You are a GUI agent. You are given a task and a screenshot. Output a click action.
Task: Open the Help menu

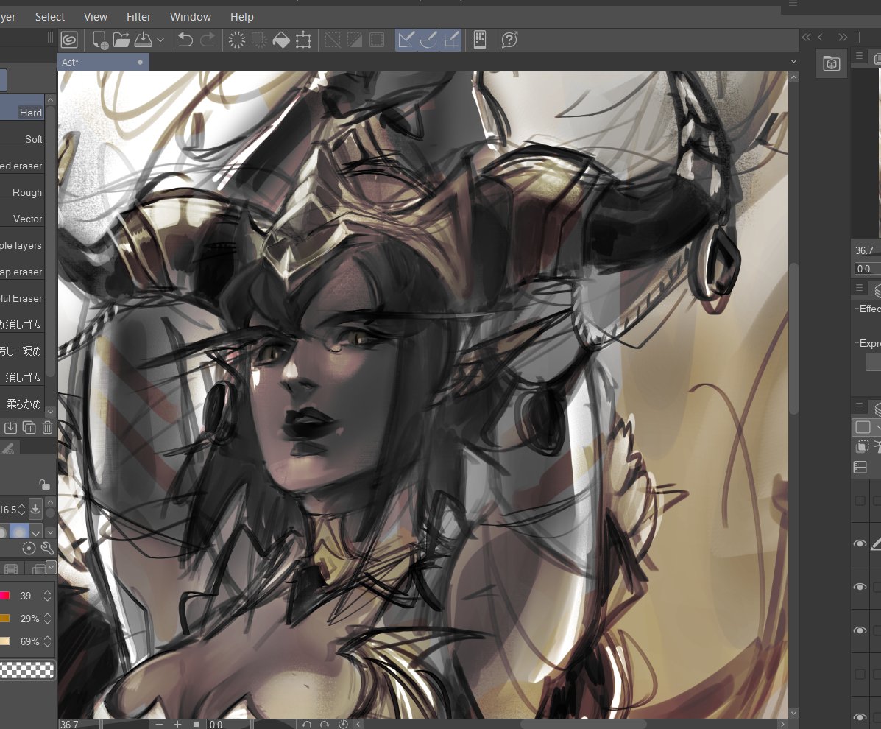click(x=242, y=17)
